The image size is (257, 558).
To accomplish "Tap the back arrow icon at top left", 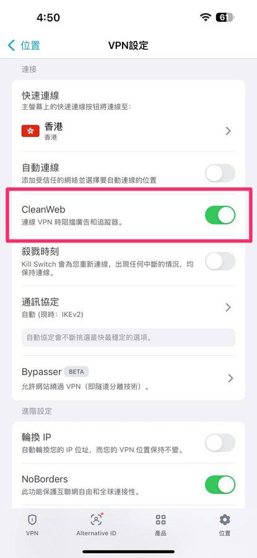I will tap(11, 45).
